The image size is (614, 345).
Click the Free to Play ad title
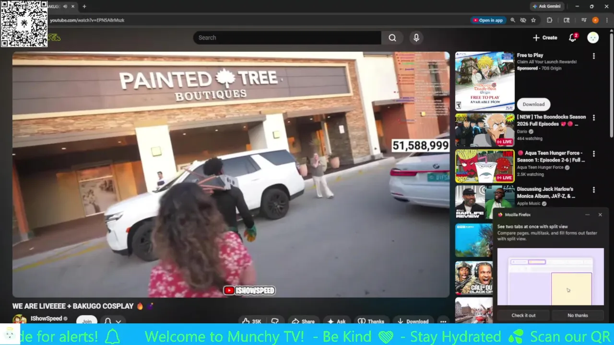[x=530, y=56]
